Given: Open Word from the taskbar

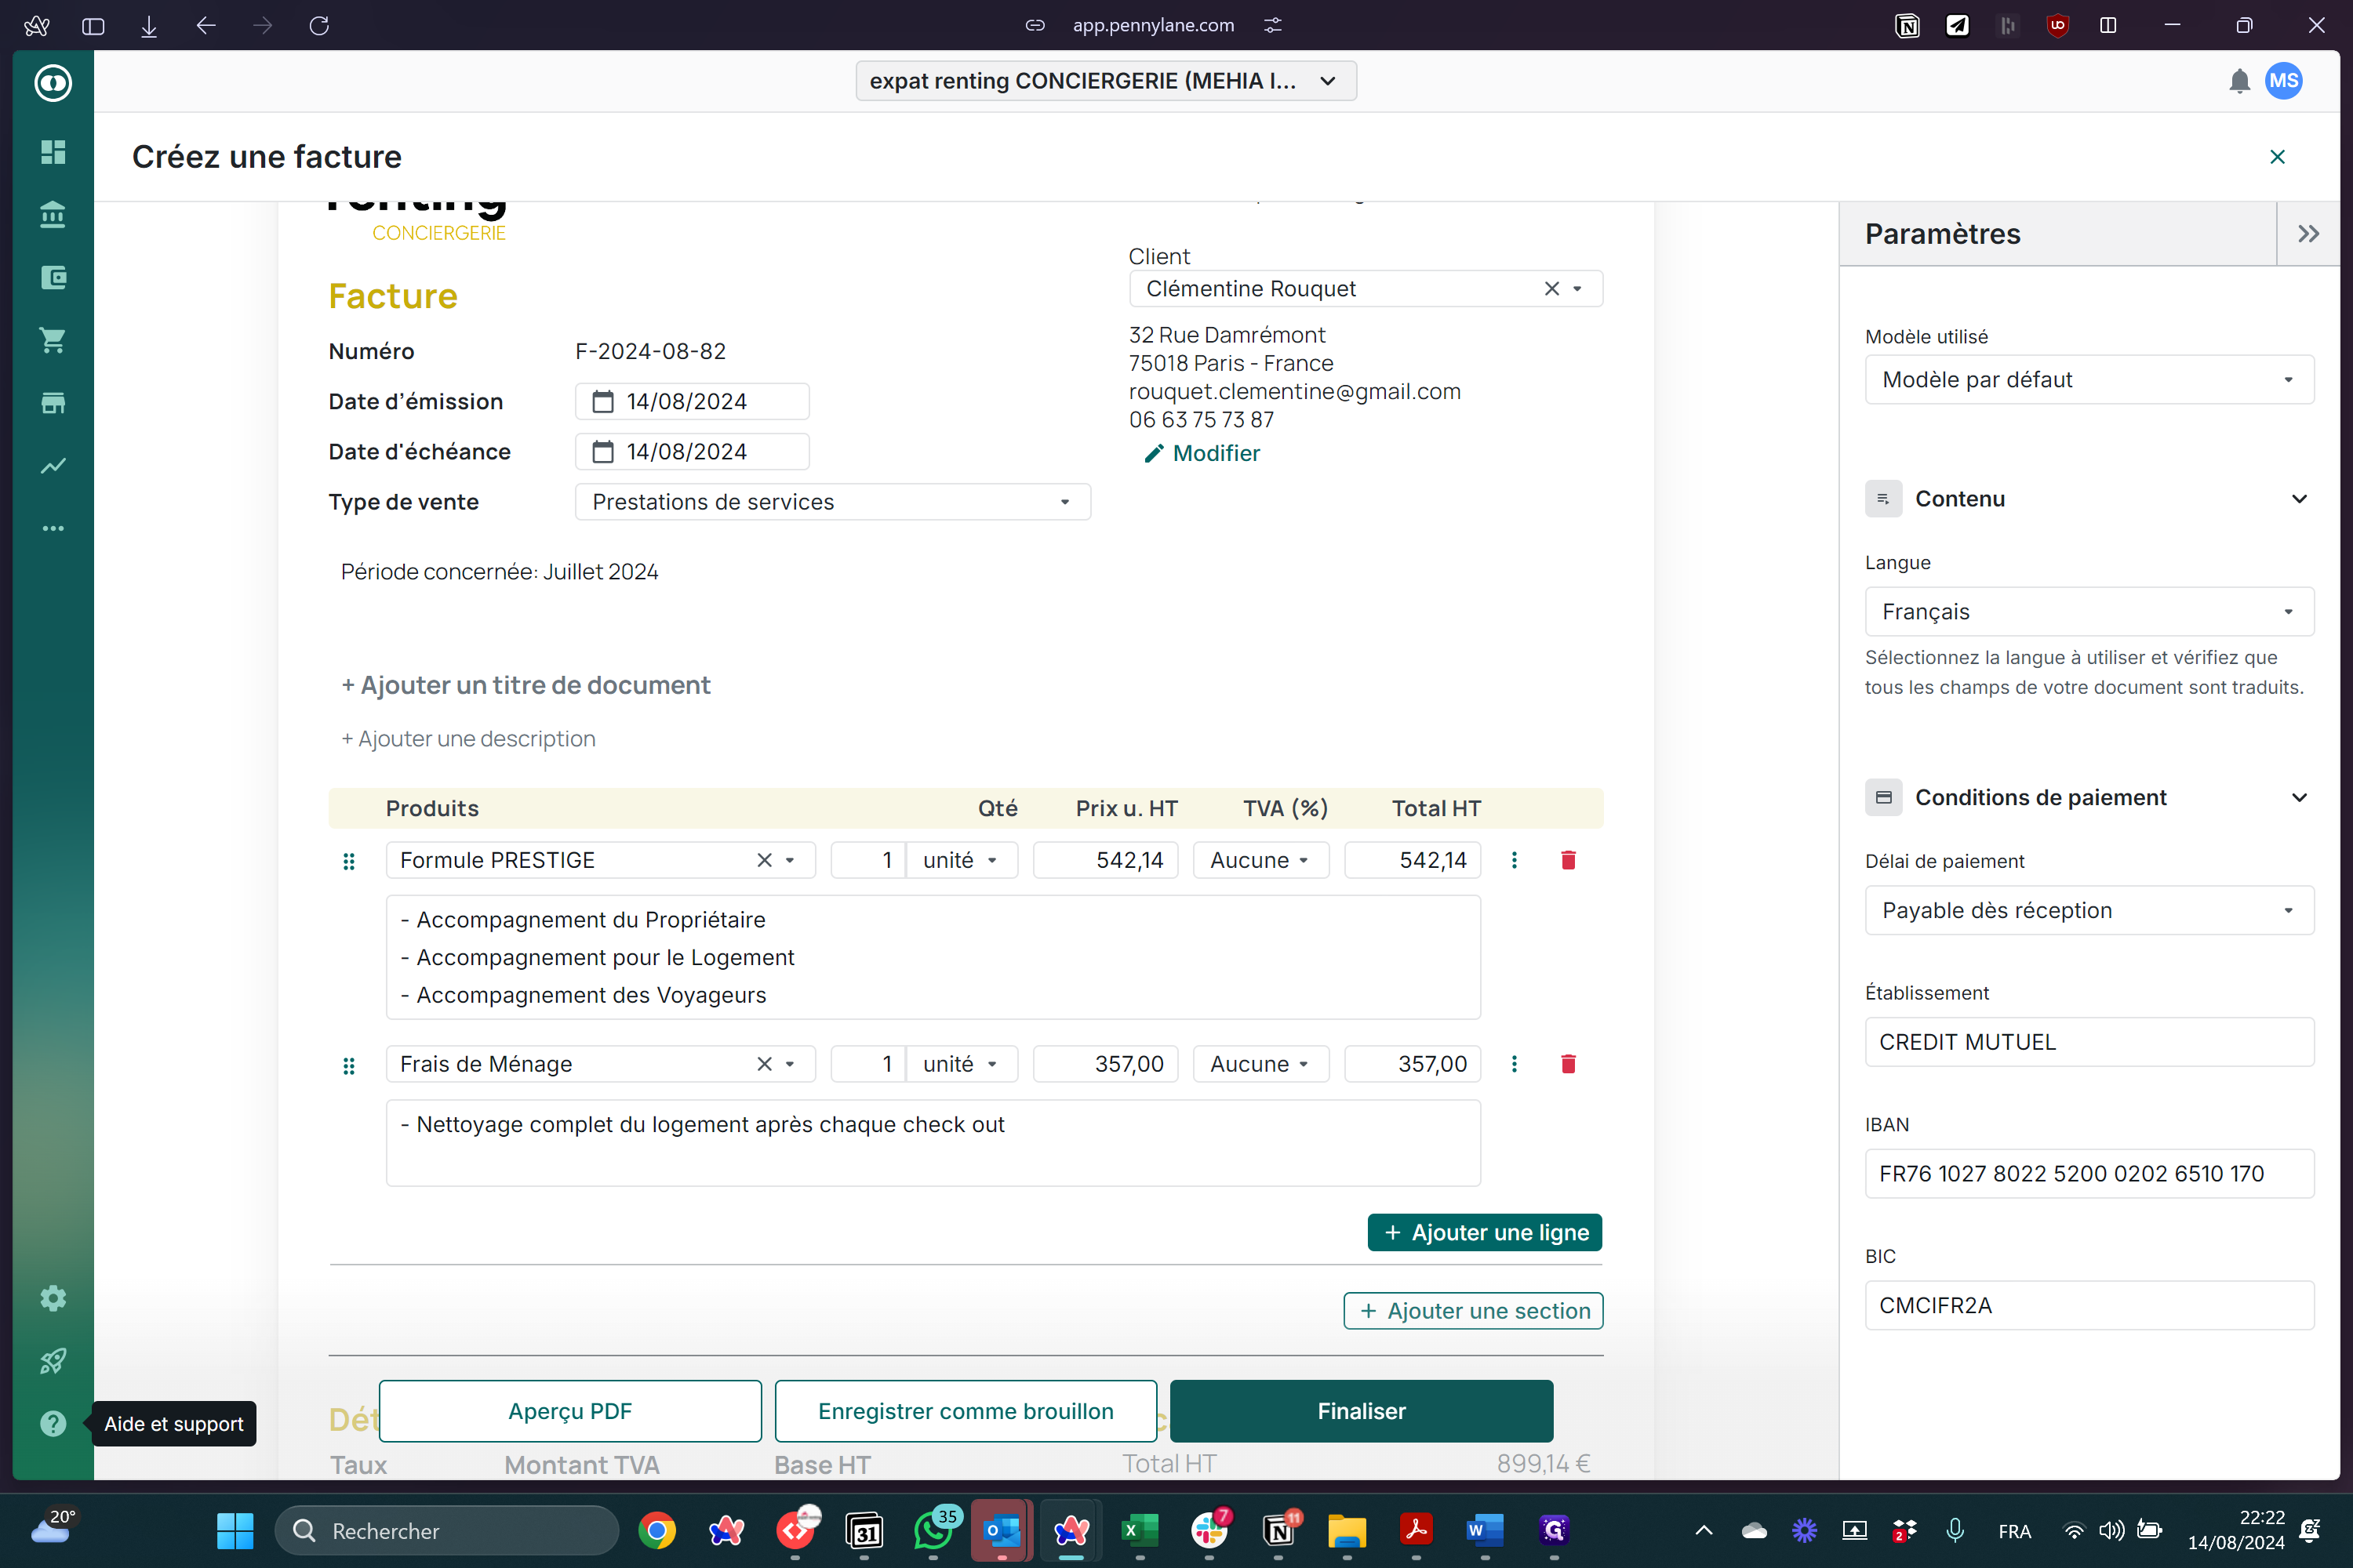Looking at the screenshot, I should click(x=1484, y=1531).
